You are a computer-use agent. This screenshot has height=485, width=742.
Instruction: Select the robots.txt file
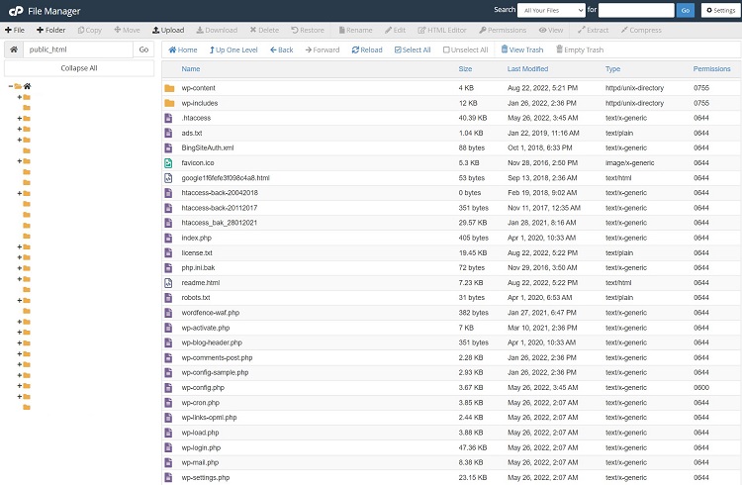196,298
